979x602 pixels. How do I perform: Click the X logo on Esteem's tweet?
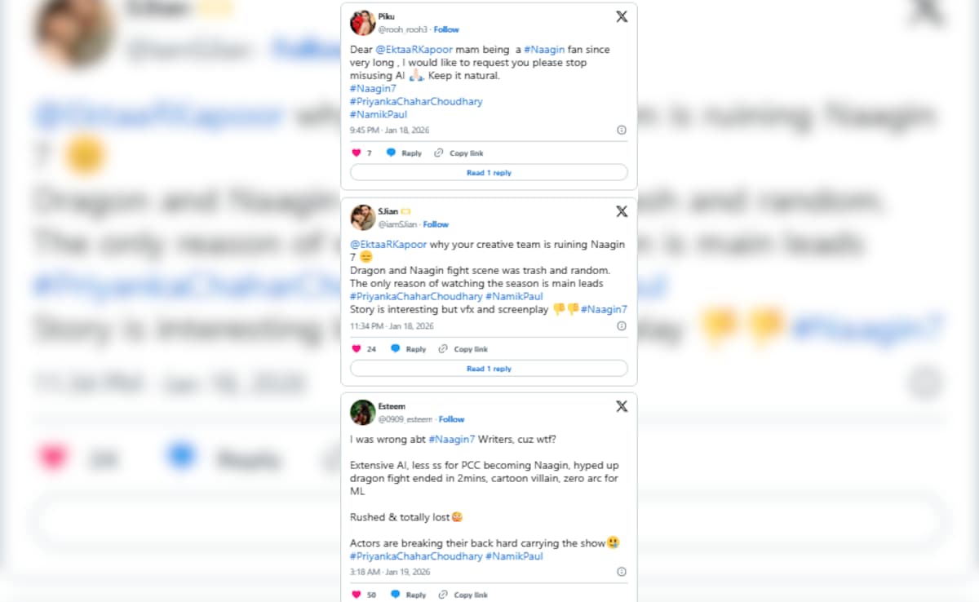[x=622, y=406]
